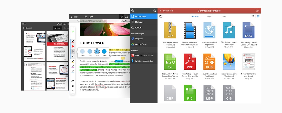Open the green P12 file icon

pos(190,93)
